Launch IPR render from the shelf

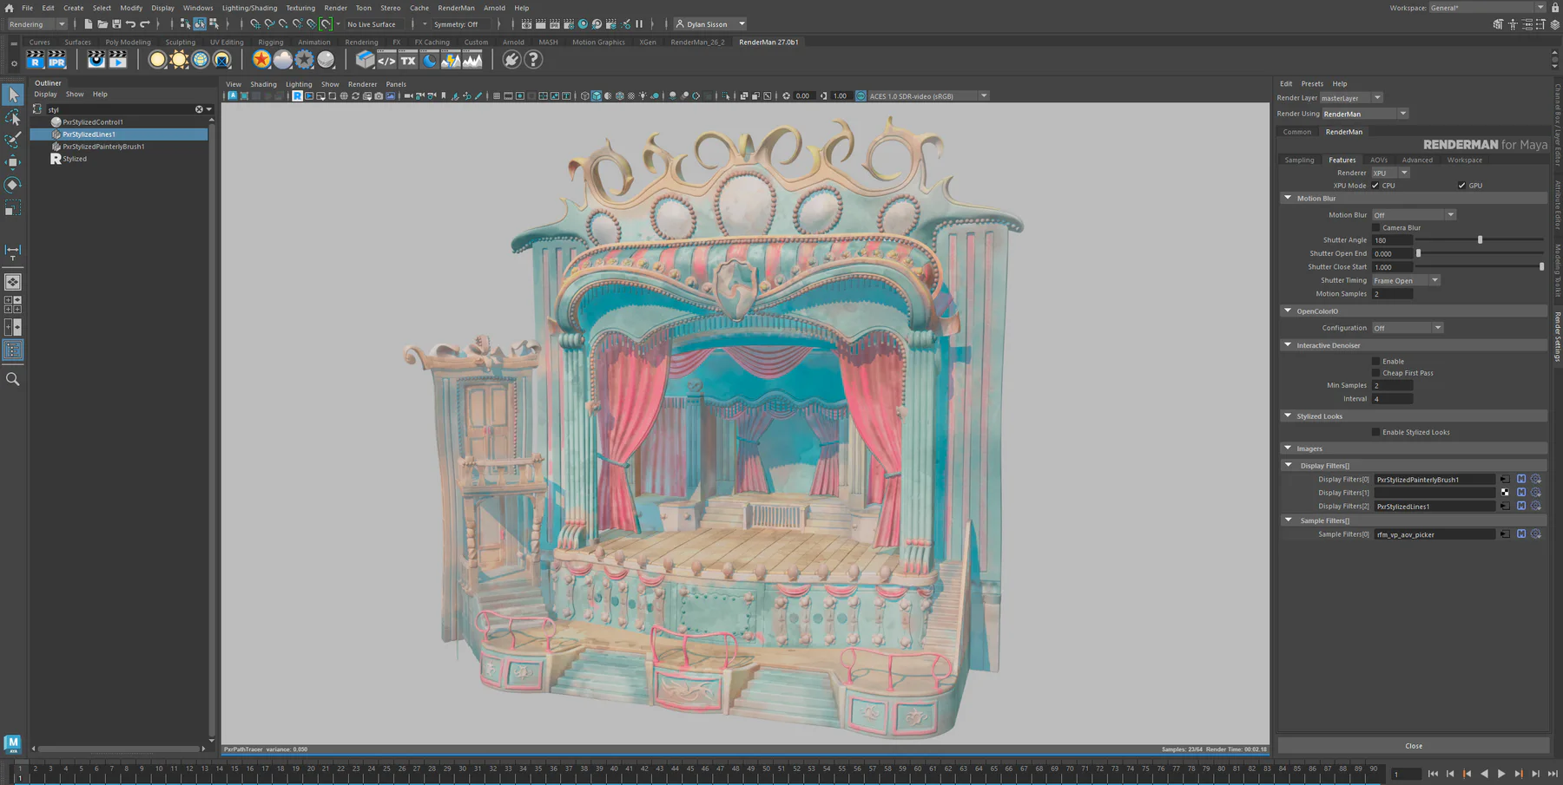(56, 59)
